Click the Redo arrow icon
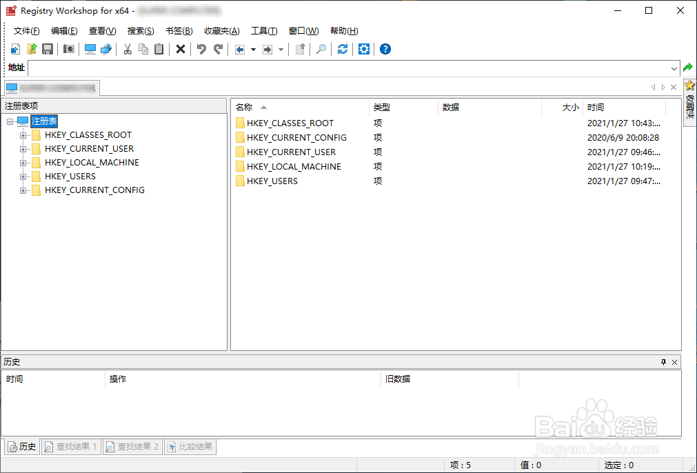Image resolution: width=697 pixels, height=473 pixels. click(218, 49)
